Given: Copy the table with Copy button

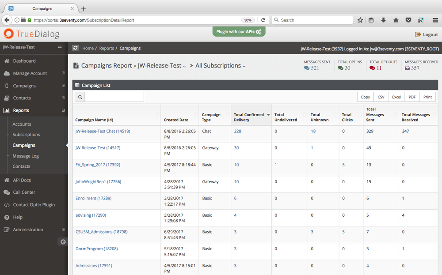Looking at the screenshot, I should click(366, 97).
